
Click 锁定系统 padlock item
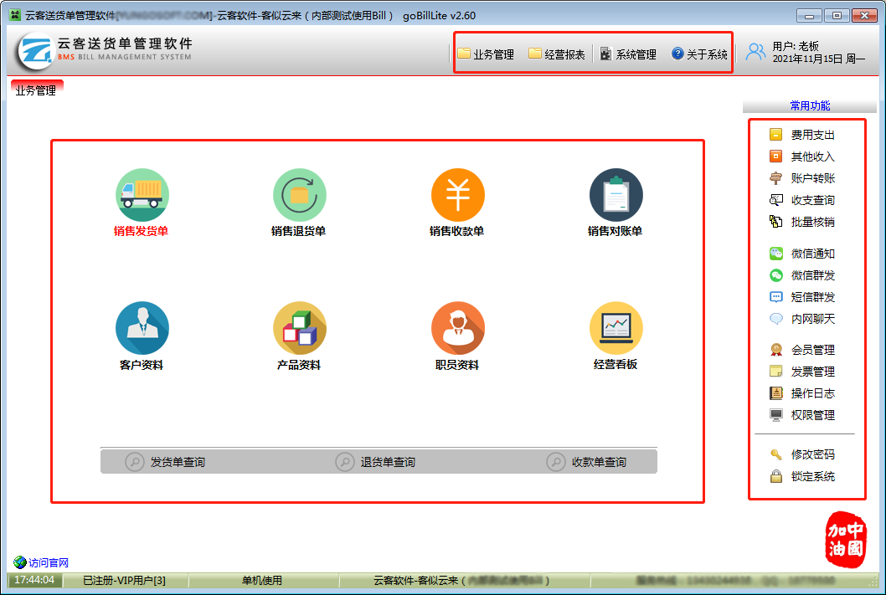[801, 476]
